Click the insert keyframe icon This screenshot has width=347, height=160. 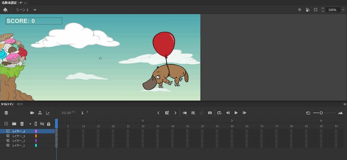click(167, 113)
